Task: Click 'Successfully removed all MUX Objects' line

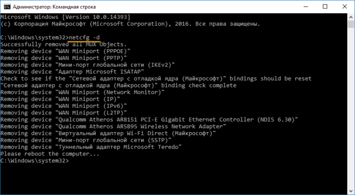Action: [x=63, y=45]
